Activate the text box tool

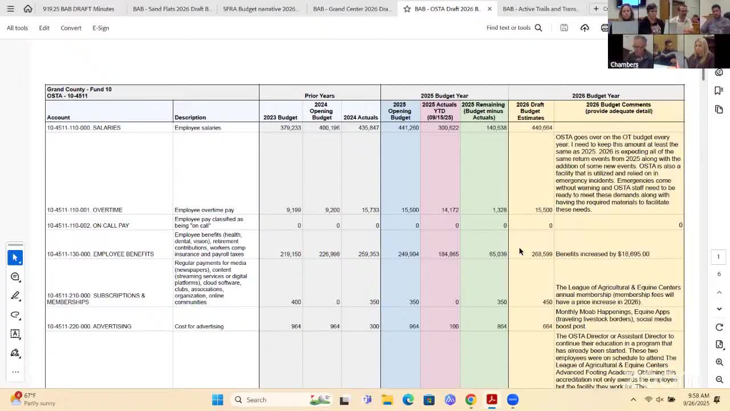coord(15,333)
